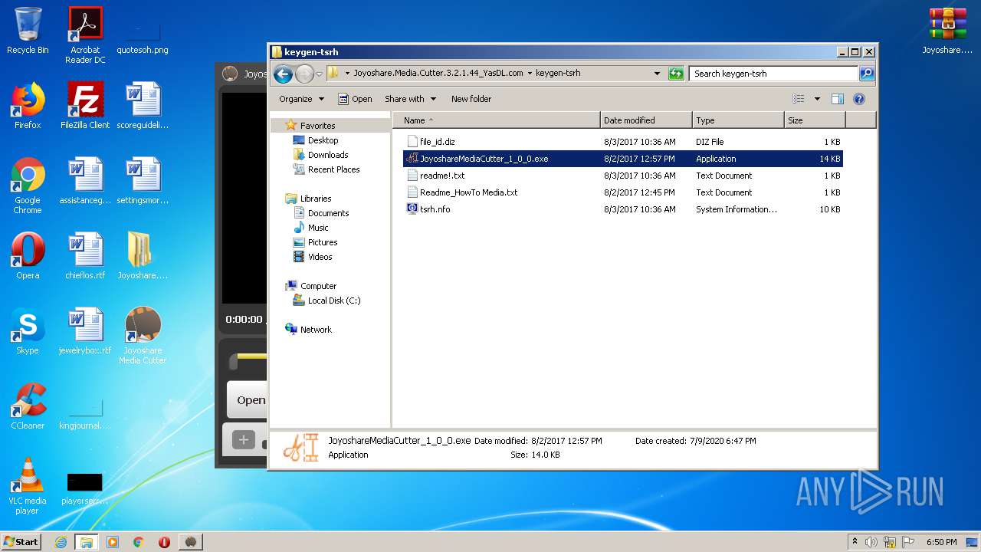Select Libraries in navigation pane
The width and height of the screenshot is (981, 552).
[x=316, y=199]
